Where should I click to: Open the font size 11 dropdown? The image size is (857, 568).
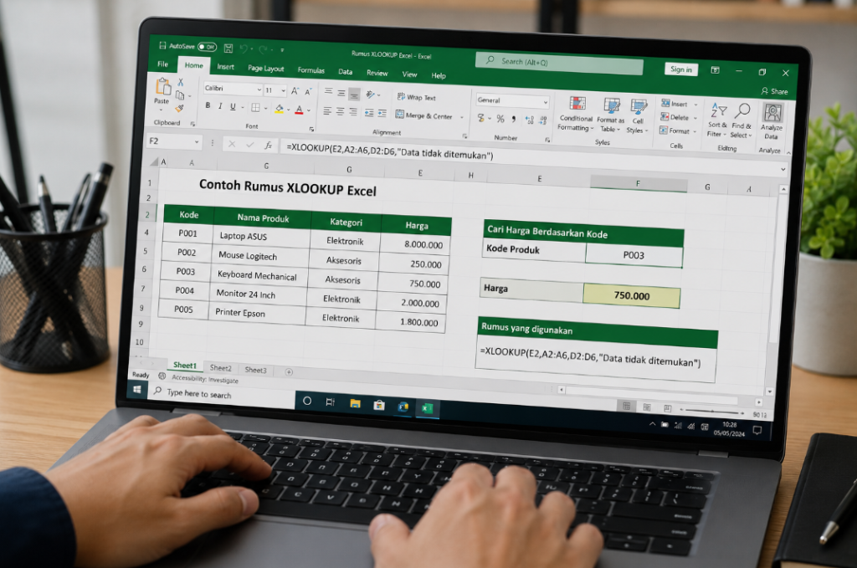click(x=283, y=90)
